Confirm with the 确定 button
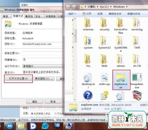This screenshot has width=148, height=130. click(x=35, y=102)
